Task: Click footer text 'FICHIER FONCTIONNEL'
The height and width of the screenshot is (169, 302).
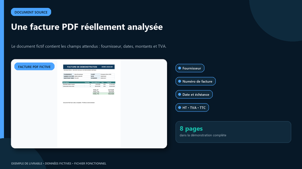Action: (x=90, y=163)
